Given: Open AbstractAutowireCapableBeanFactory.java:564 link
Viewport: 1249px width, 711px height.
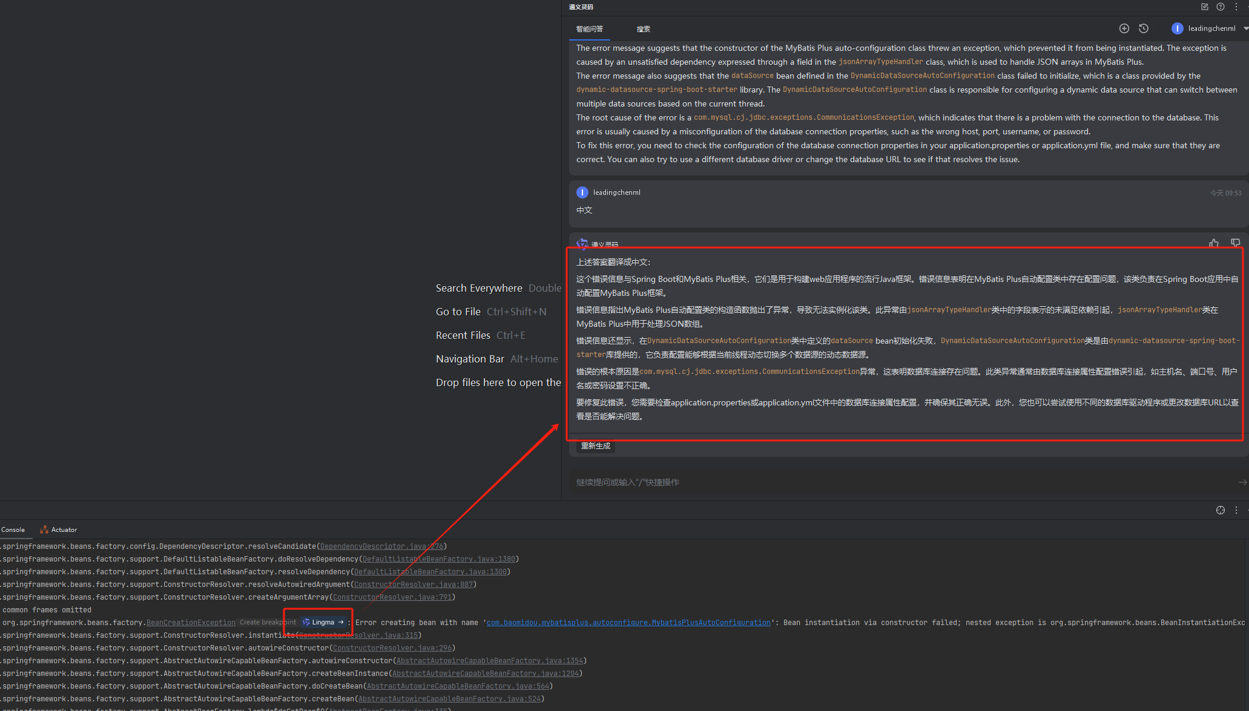Looking at the screenshot, I should tap(458, 686).
